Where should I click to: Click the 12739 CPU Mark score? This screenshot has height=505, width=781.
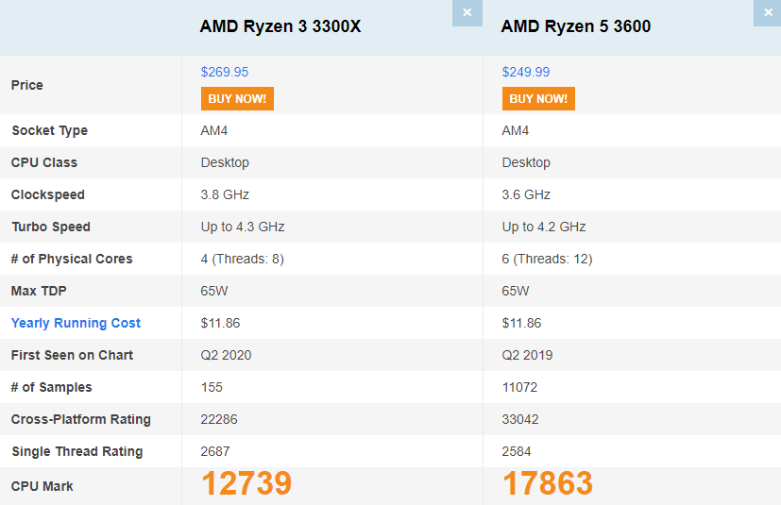coord(246,483)
